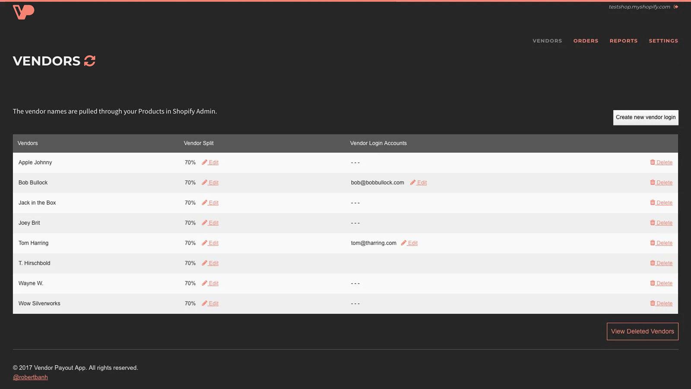Click the trash icon on the Joey Brit row
Viewport: 691px width, 389px height.
click(x=653, y=223)
